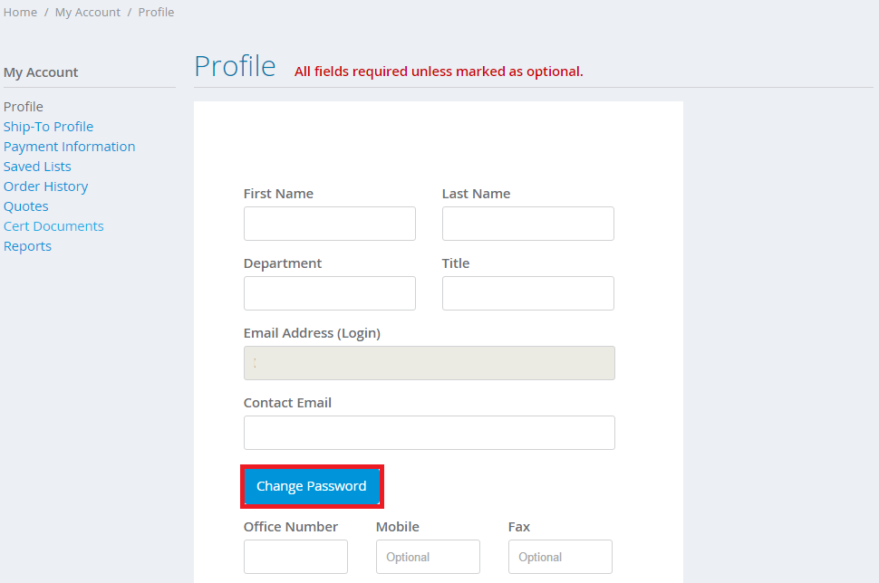
Task: Select Profile in the My Account sidebar
Action: [x=23, y=106]
